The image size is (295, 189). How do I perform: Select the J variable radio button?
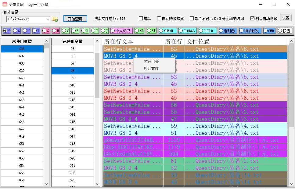[105, 31]
